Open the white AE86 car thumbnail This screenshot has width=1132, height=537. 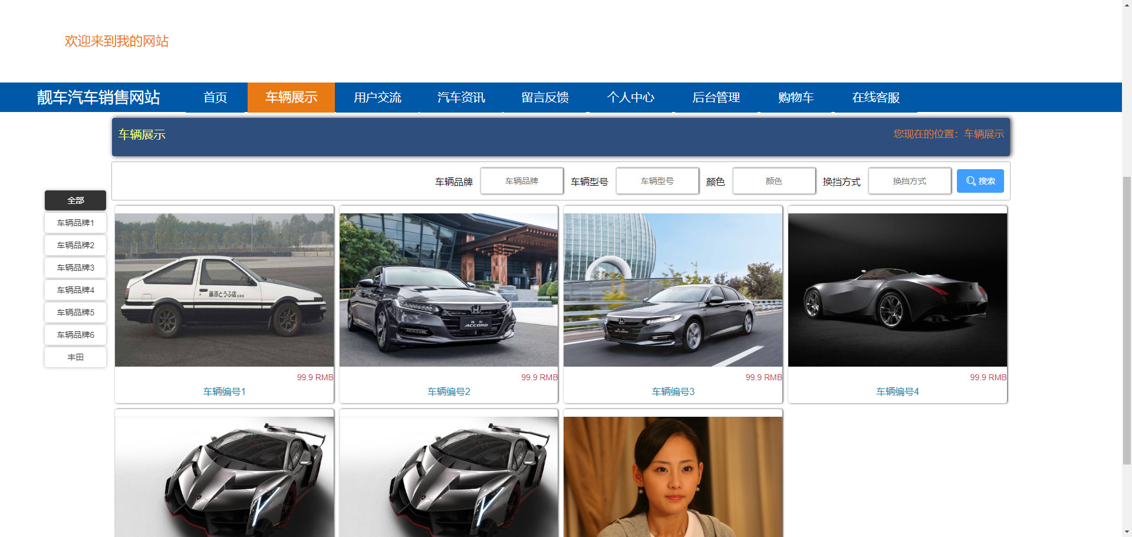tap(224, 290)
